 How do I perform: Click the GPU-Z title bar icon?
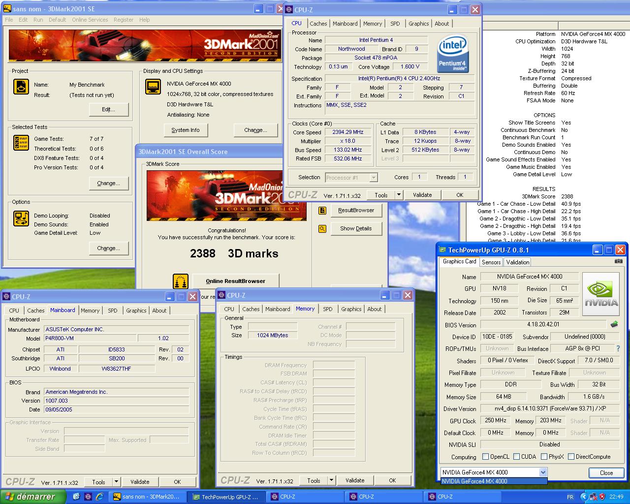(x=442, y=250)
